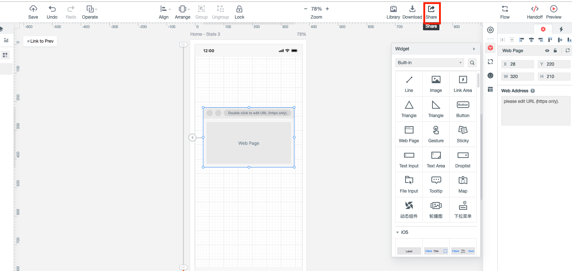Image resolution: width=572 pixels, height=271 pixels.
Task: Select the 轮播图 widget
Action: 436,210
